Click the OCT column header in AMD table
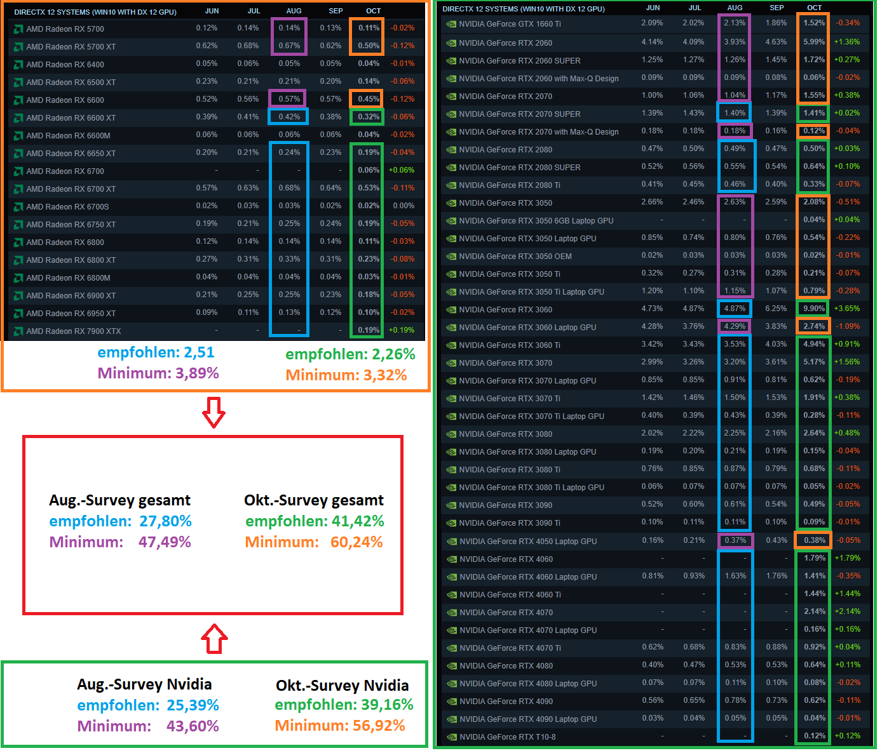The width and height of the screenshot is (882, 753). 374,11
